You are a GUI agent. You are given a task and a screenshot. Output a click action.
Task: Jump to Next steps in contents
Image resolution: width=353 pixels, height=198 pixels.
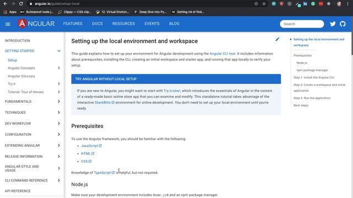pos(301,105)
